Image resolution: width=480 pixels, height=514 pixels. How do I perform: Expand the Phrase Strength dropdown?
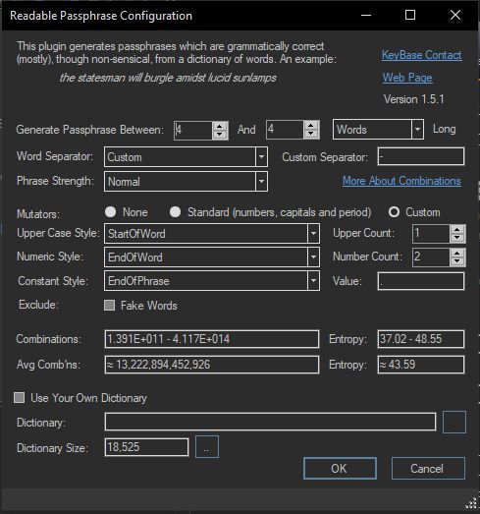click(x=261, y=181)
